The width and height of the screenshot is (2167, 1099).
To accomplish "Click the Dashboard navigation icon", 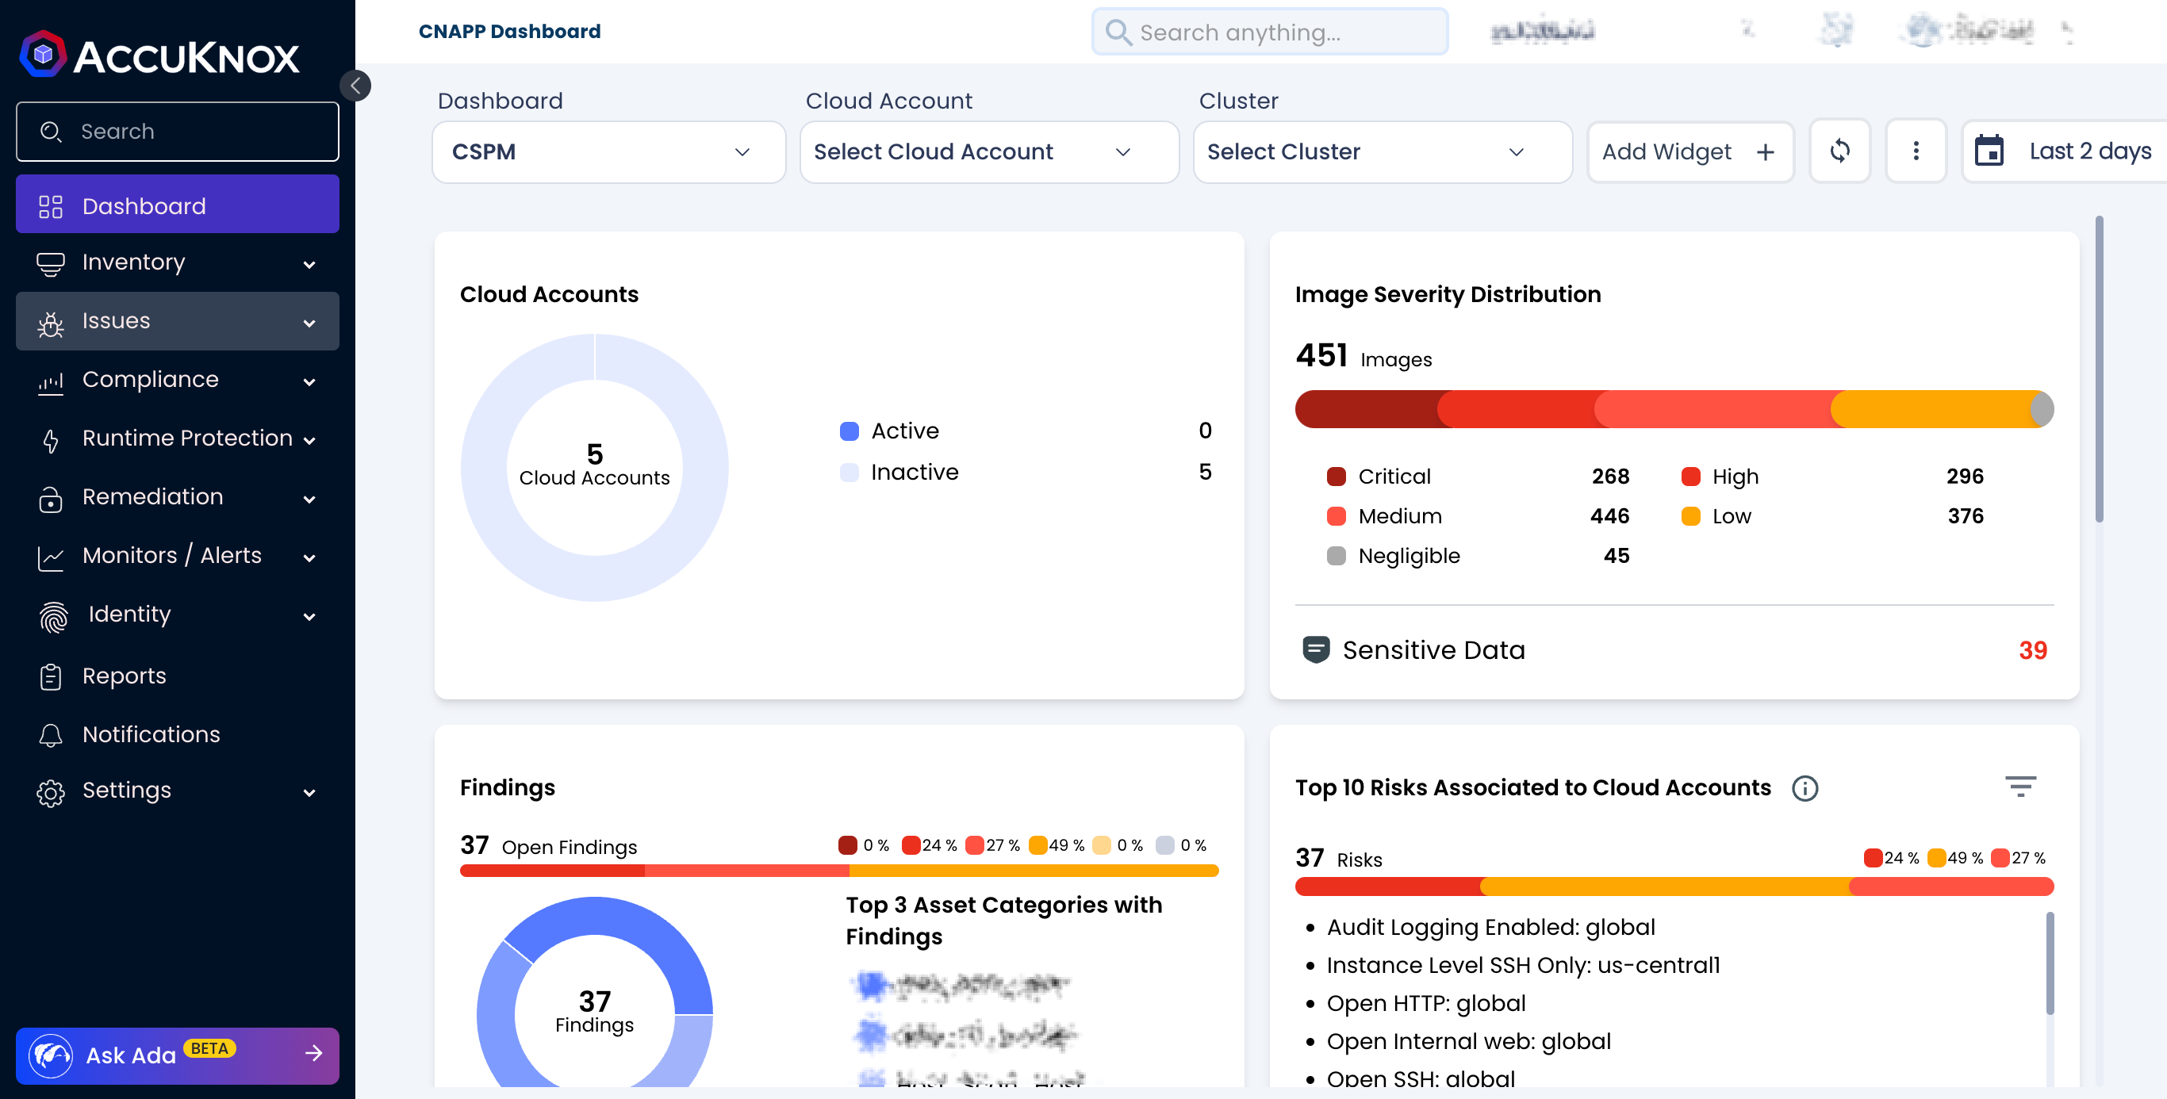I will pos(51,206).
